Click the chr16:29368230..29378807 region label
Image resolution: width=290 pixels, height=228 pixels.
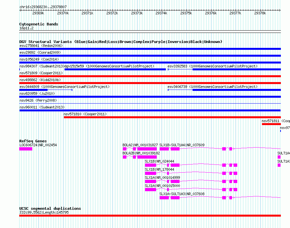[43, 7]
